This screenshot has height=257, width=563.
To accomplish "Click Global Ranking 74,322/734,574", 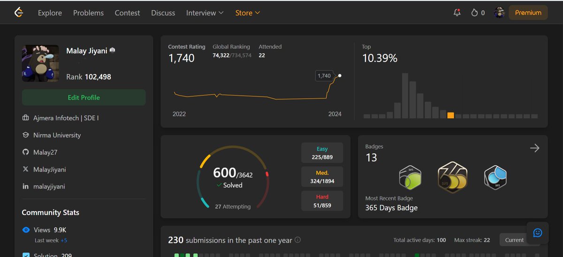I will pos(232,55).
